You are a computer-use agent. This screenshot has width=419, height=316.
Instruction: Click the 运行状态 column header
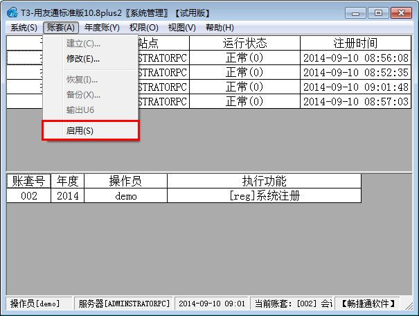(x=244, y=43)
